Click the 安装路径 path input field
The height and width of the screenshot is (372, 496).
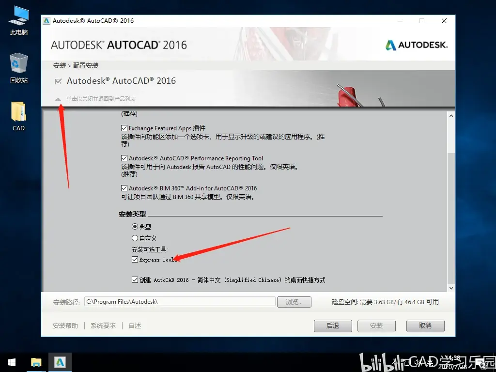pos(180,301)
